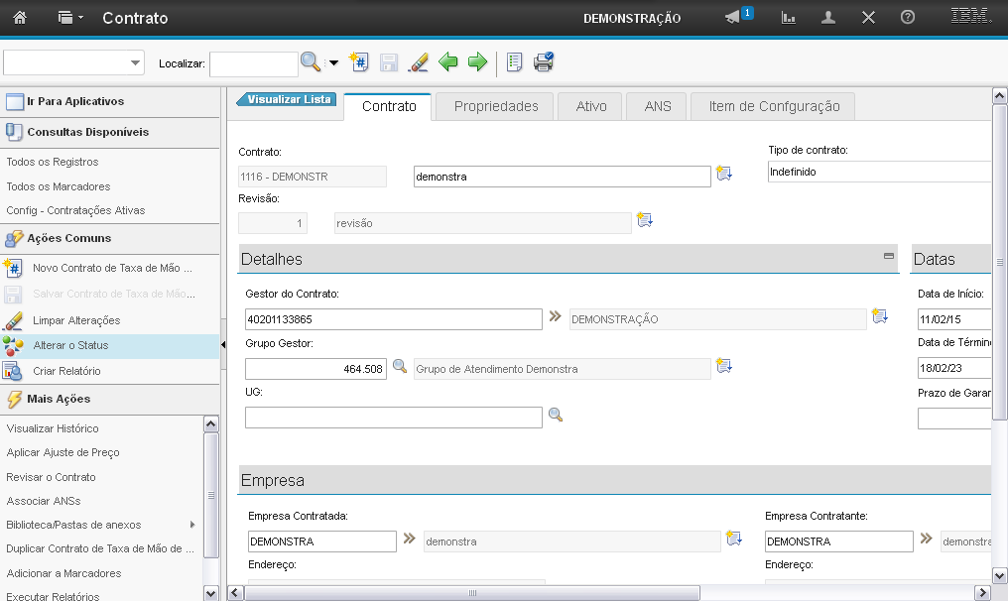The width and height of the screenshot is (1008, 602).
Task: Open the Item de Configuração tab
Action: click(774, 106)
